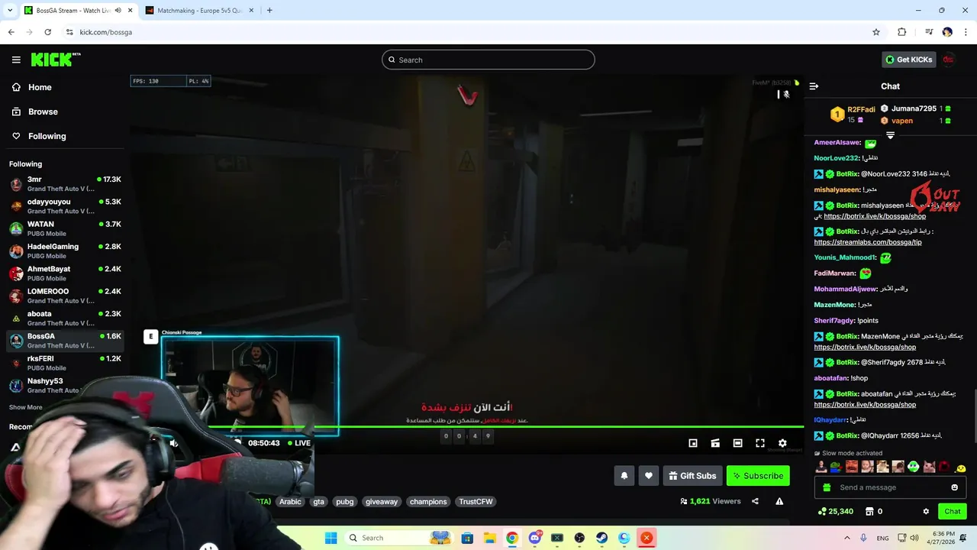Reload the page
977x550 pixels.
[48, 32]
